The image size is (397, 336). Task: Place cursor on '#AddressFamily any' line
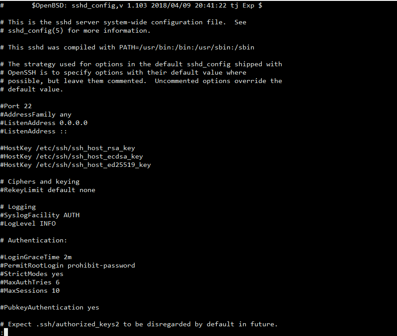click(36, 114)
